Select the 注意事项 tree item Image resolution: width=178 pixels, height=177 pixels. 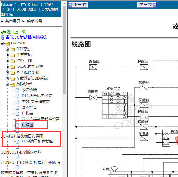click(24, 55)
